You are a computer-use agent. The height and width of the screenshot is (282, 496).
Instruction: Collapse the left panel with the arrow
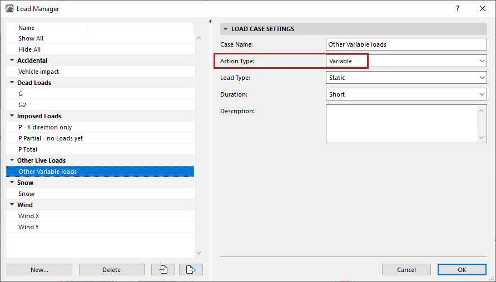[x=210, y=22]
